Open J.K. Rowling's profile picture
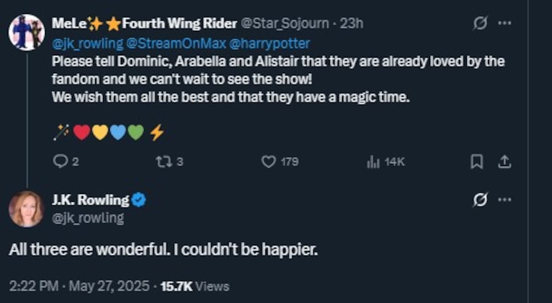 pyautogui.click(x=26, y=209)
